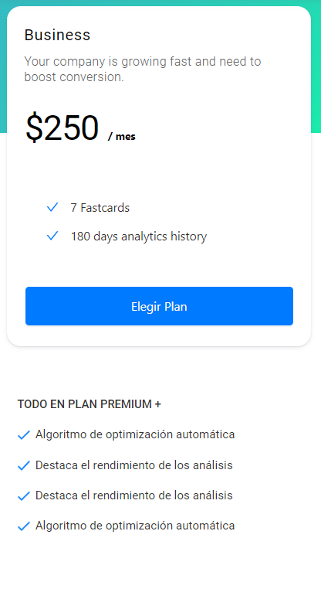Choose the Business plan with Elegir Plan
Image resolution: width=321 pixels, height=589 pixels.
(x=159, y=306)
